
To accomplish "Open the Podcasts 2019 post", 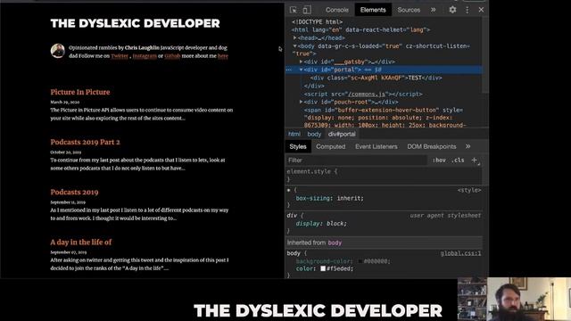I will [x=74, y=193].
